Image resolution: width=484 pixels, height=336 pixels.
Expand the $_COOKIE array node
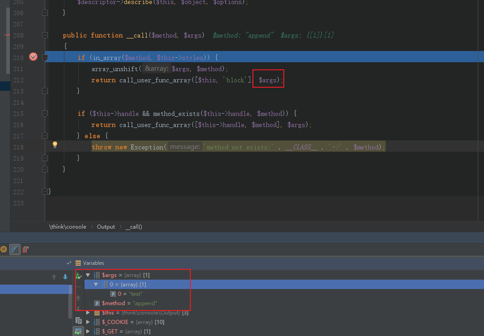(88, 322)
